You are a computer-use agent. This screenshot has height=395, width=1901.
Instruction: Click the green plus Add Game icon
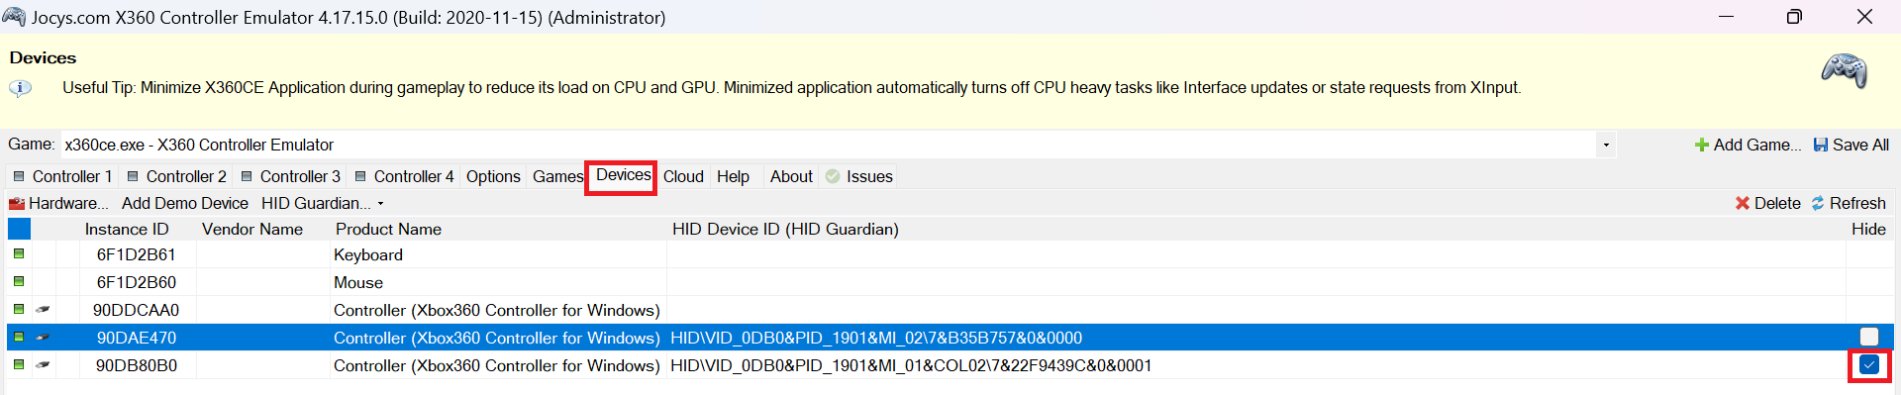click(1702, 145)
